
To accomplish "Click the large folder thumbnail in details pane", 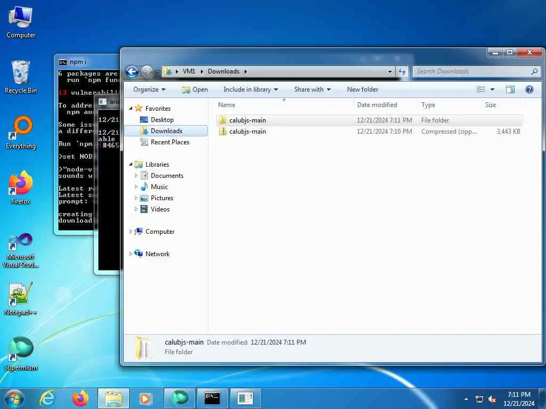I will click(143, 348).
